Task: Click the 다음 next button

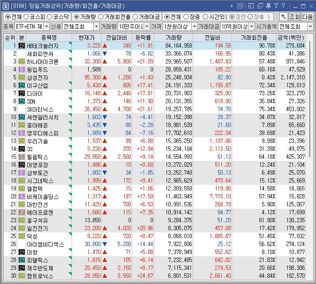Action: tap(307, 17)
